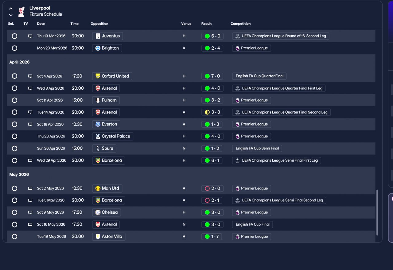Open the 6 - 1 Barcelona result
The width and height of the screenshot is (393, 270).
(x=212, y=160)
